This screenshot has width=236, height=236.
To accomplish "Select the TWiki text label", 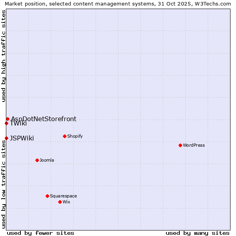I will point(18,124).
